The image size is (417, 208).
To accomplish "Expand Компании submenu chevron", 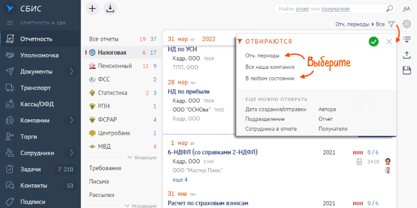I will 72,121.
